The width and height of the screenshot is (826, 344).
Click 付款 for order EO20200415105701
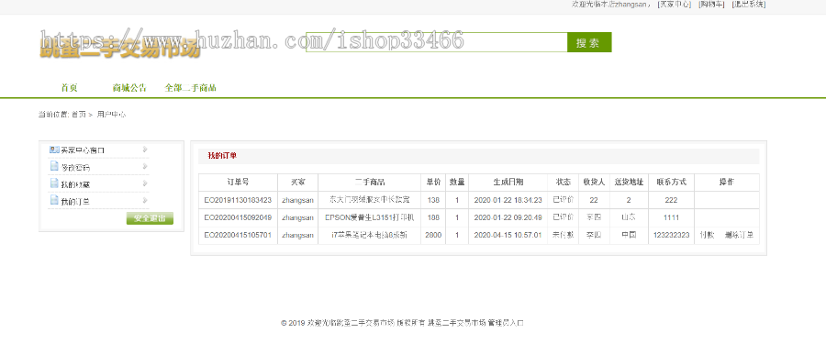(707, 235)
